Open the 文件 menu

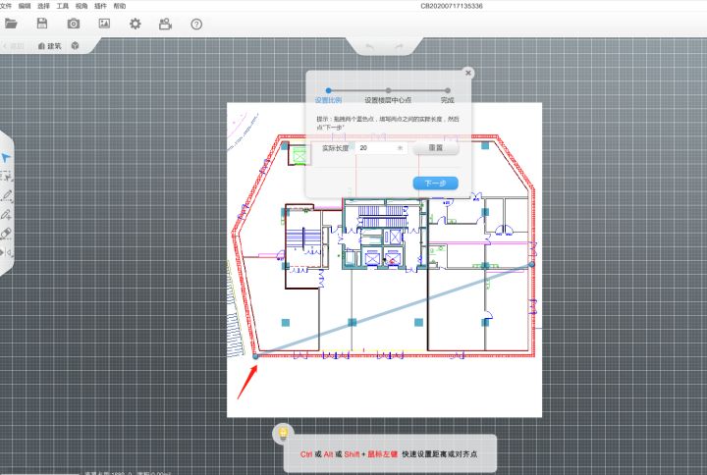click(6, 6)
